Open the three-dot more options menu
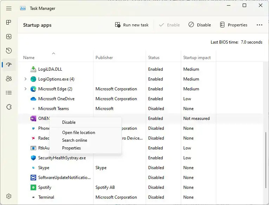Screen dimensions: 269x205 pyautogui.click(x=260, y=25)
